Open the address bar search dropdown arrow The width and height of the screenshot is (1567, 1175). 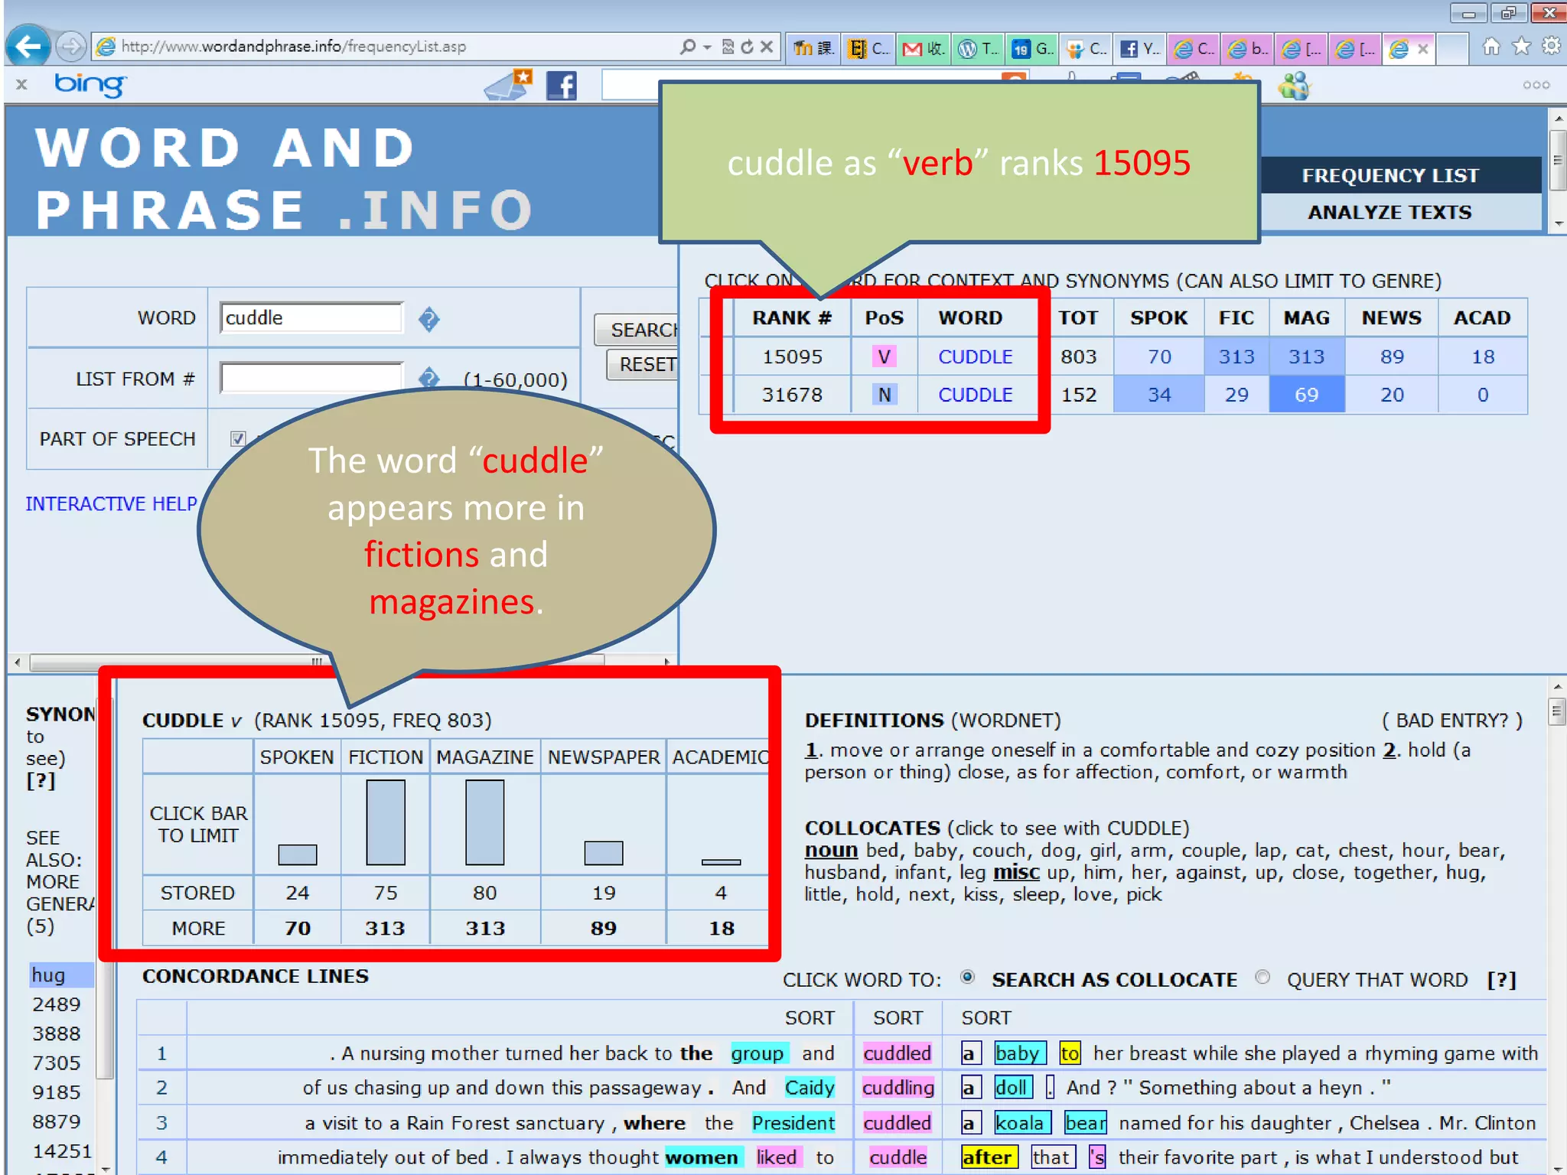pos(707,47)
